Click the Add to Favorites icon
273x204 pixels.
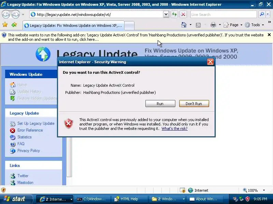14,25
